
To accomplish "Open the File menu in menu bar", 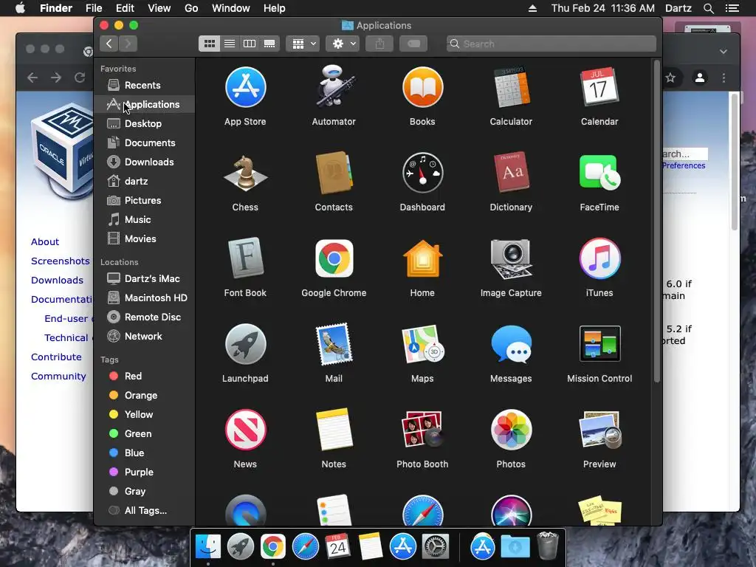I will coord(94,8).
